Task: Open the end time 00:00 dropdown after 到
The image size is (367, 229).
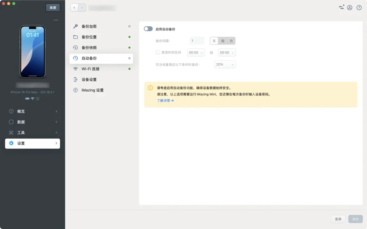Action: coord(227,52)
